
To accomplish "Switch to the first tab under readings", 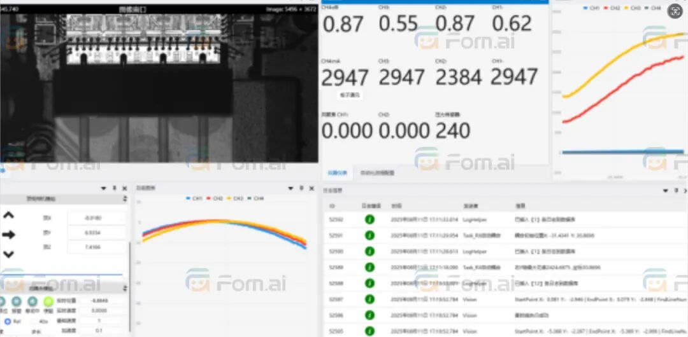I will 337,172.
